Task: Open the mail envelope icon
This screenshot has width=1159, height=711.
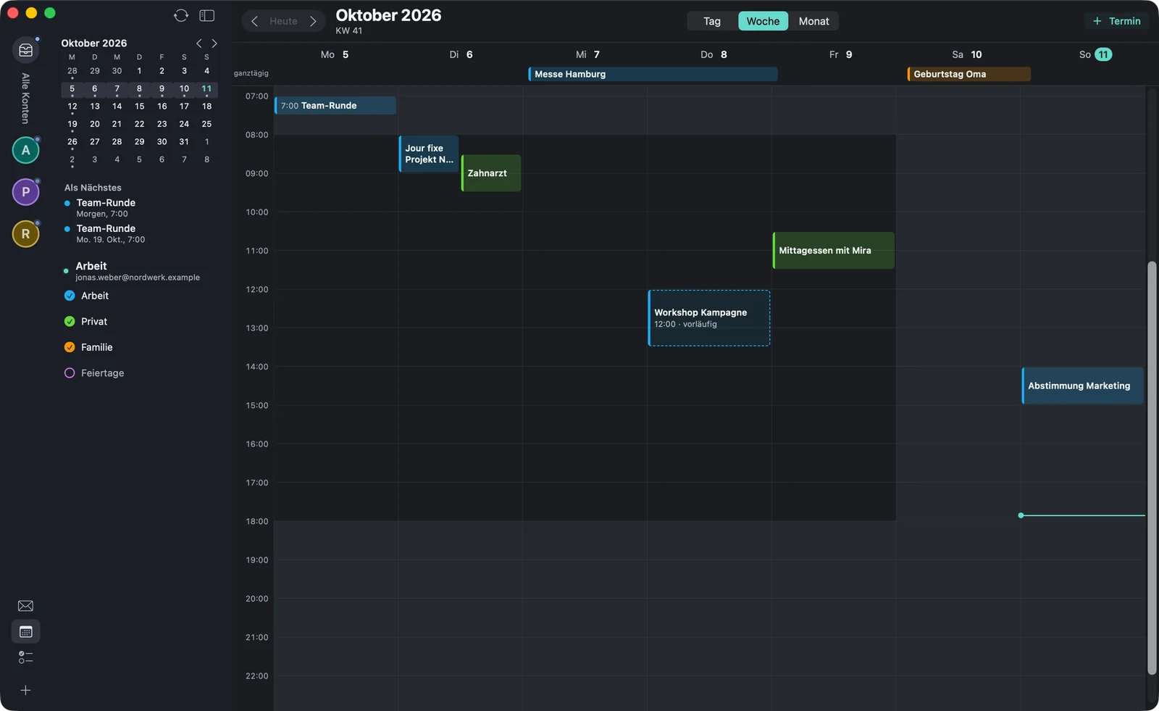Action: tap(25, 606)
